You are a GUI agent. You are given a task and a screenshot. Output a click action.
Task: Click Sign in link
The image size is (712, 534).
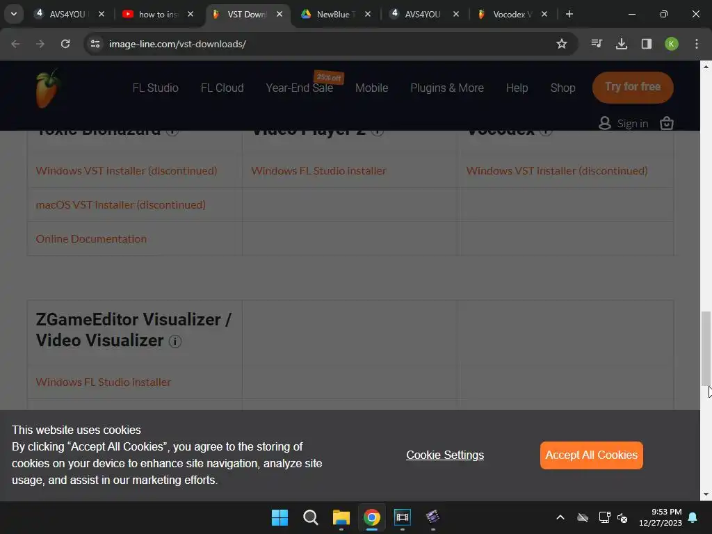click(x=633, y=123)
